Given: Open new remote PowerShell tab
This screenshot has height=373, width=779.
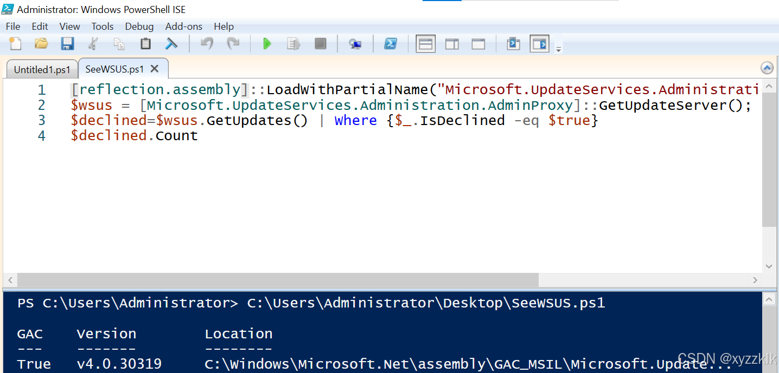Looking at the screenshot, I should (x=355, y=44).
